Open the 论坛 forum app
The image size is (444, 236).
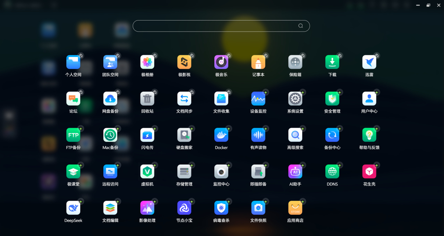coord(73,99)
